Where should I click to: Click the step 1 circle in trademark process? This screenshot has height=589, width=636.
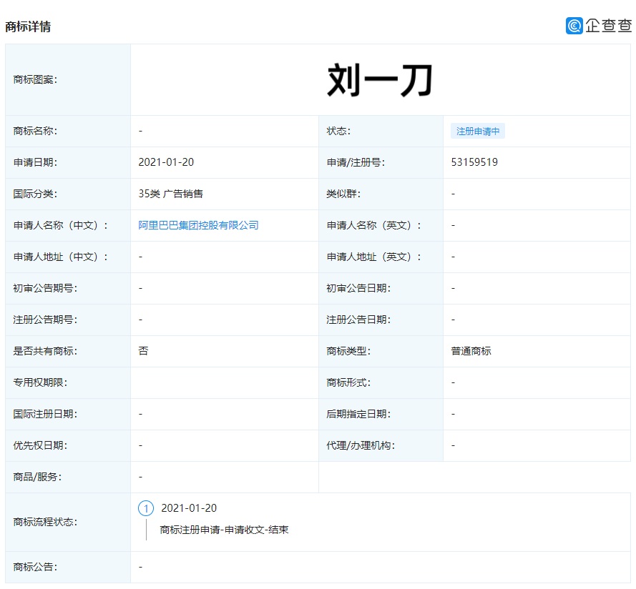click(x=146, y=508)
